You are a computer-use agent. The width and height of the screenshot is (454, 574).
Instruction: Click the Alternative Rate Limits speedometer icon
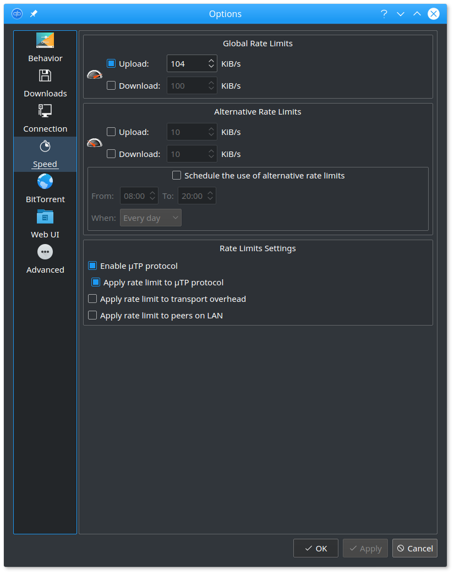point(95,143)
